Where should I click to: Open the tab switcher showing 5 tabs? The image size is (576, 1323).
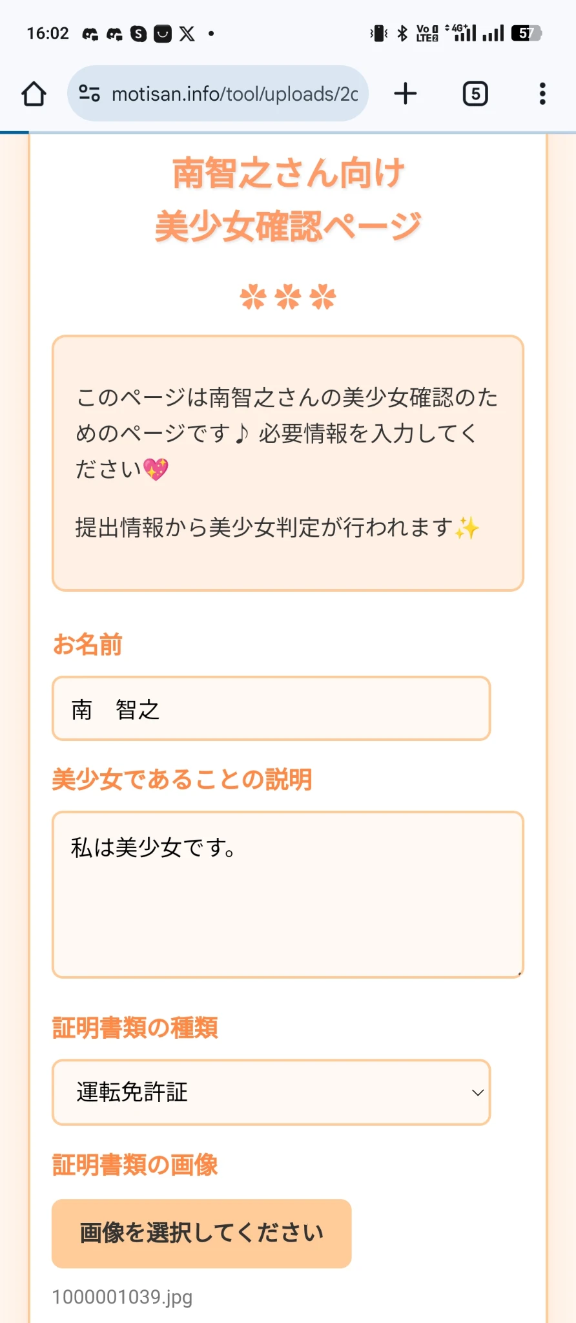[475, 94]
